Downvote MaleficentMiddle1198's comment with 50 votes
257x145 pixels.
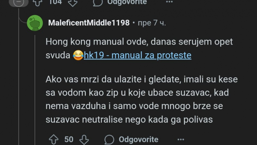84,139
